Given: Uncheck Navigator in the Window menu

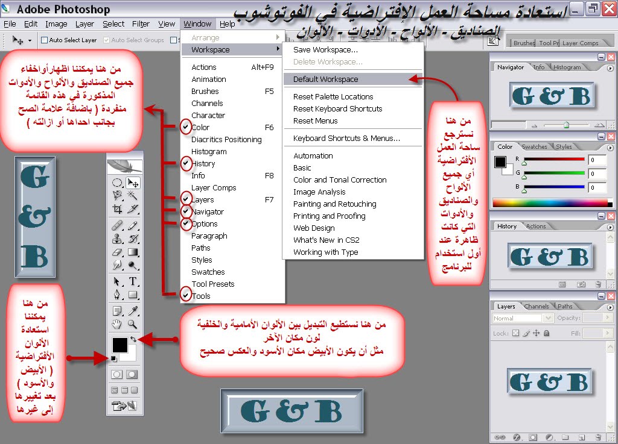Looking at the screenshot, I should tap(208, 211).
